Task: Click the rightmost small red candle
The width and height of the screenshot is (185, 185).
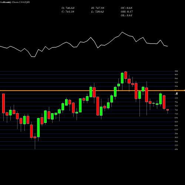Action: point(168,110)
